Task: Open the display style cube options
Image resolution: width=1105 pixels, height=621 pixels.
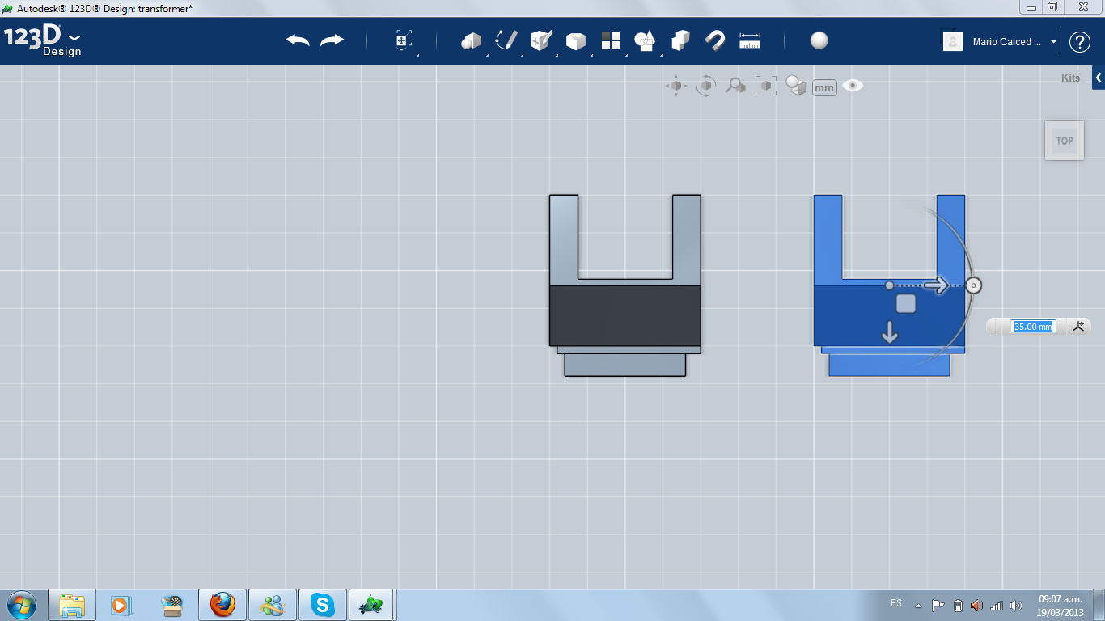Action: 796,86
